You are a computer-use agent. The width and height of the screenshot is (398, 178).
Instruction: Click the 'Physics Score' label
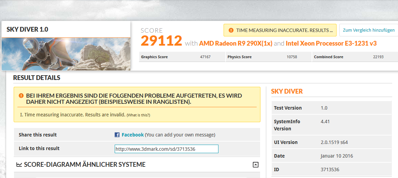(x=240, y=57)
